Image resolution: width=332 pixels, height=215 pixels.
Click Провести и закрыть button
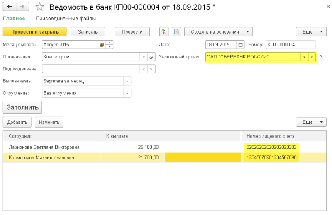pos(35,32)
